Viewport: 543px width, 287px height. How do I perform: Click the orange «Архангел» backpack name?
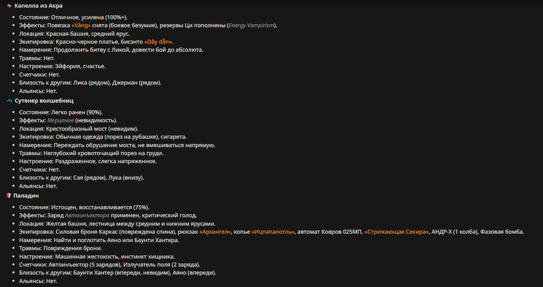coord(215,232)
